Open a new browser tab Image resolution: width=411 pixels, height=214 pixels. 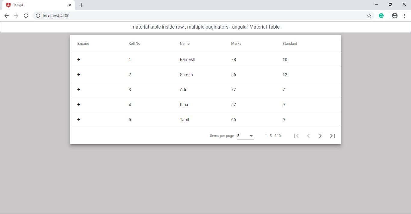click(81, 5)
